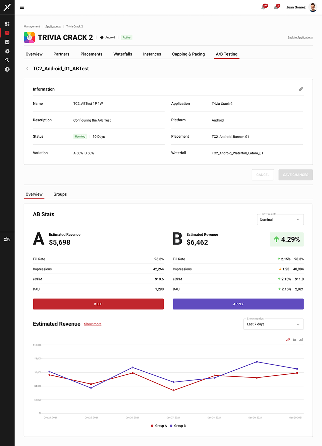This screenshot has width=322, height=446.
Task: Select the Overview sub-tab above AB Stats
Action: click(x=34, y=194)
